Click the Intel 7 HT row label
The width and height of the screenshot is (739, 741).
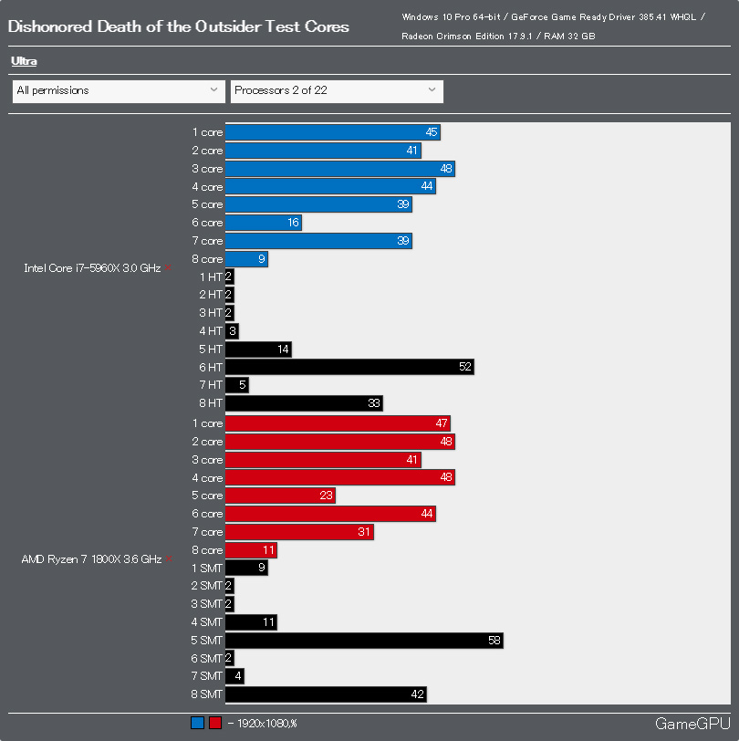coord(211,385)
